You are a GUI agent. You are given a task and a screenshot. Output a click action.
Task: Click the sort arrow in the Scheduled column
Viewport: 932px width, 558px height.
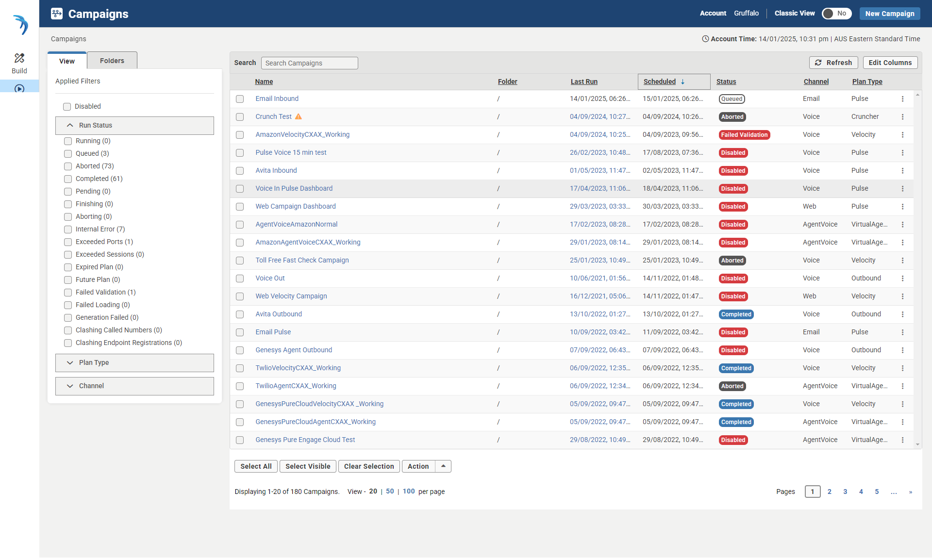click(x=682, y=82)
